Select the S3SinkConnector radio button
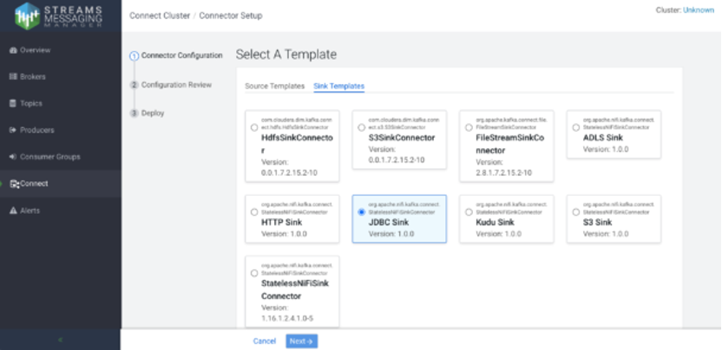This screenshot has height=350, width=722. 362,127
